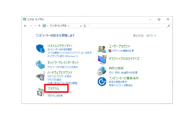Click プログラムの取得 link
The width and height of the screenshot is (194, 120).
(x=55, y=96)
